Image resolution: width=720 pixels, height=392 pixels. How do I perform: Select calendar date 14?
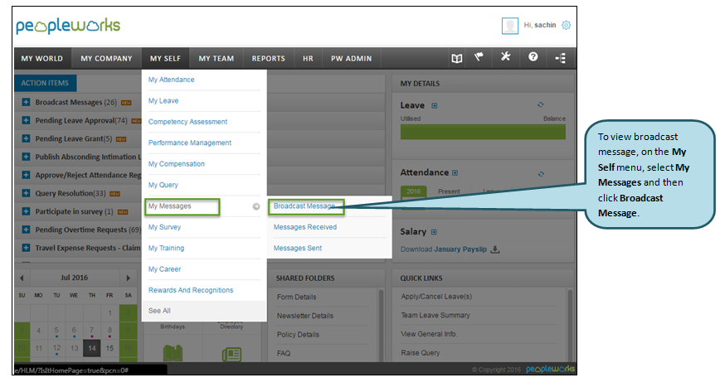(92, 348)
